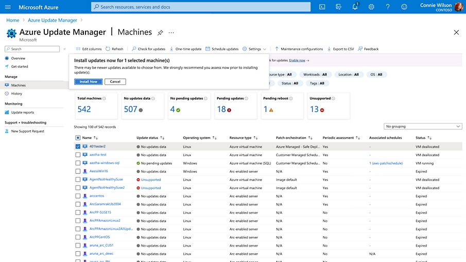Follow the Enable now link
This screenshot has width=466, height=262.
point(297,61)
